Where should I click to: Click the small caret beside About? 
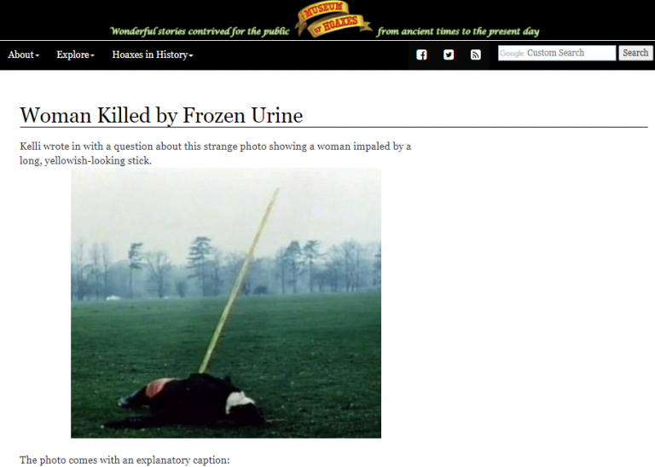38,55
